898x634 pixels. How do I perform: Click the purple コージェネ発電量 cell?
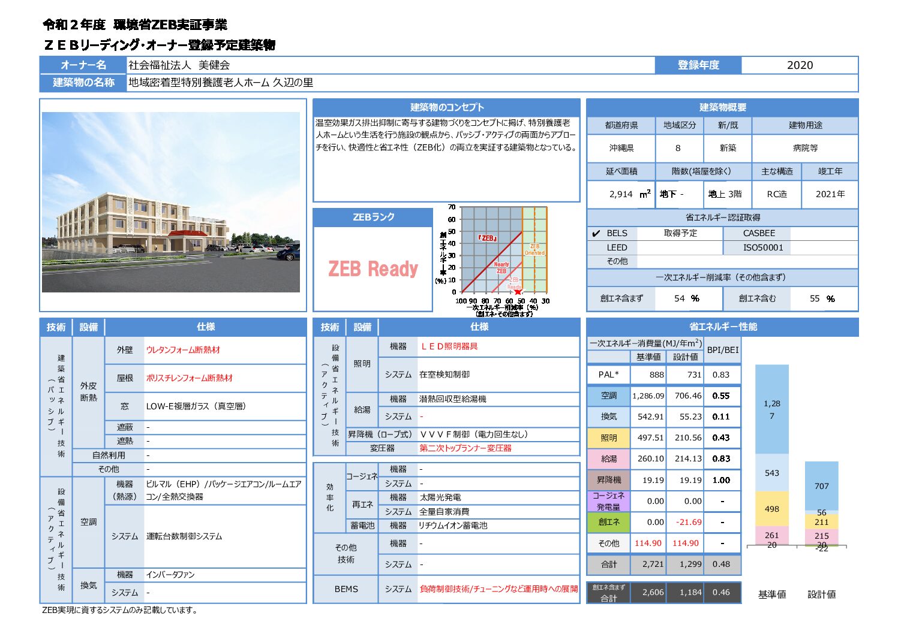[x=608, y=501]
